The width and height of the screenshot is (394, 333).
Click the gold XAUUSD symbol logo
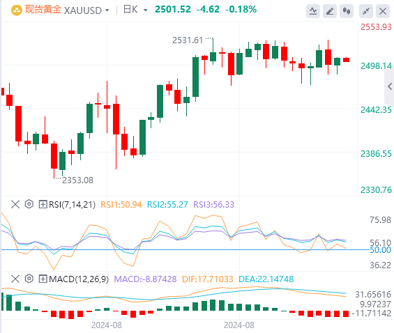pyautogui.click(x=17, y=10)
